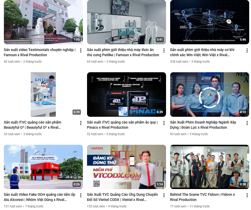Open title 'Sản xuất phim giới thiệu nhà máy thức ăn thú cưng Petlike'
Viewport: 251px width, 210px height.
[x=123, y=52]
